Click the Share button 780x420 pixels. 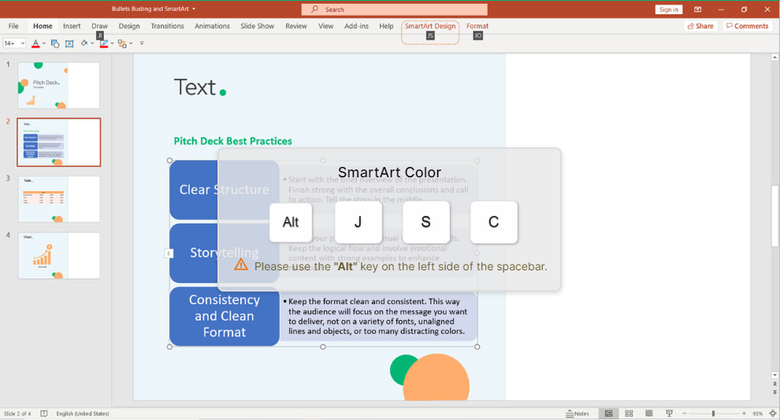pyautogui.click(x=700, y=26)
